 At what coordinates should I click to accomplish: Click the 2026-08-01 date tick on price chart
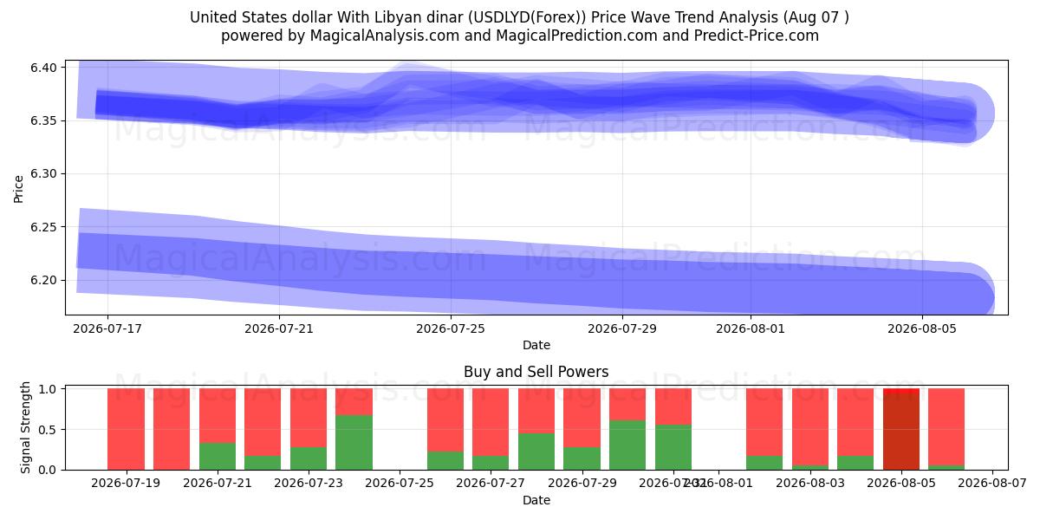tap(751, 328)
